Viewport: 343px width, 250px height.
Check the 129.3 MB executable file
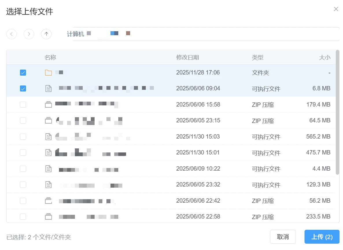[x=23, y=185]
